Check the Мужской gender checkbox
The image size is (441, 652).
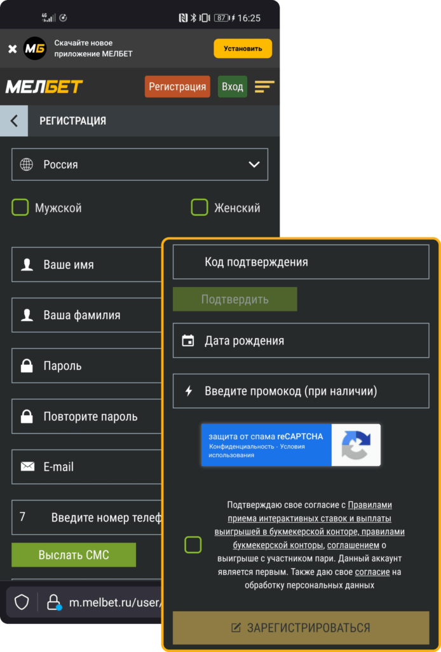click(20, 207)
